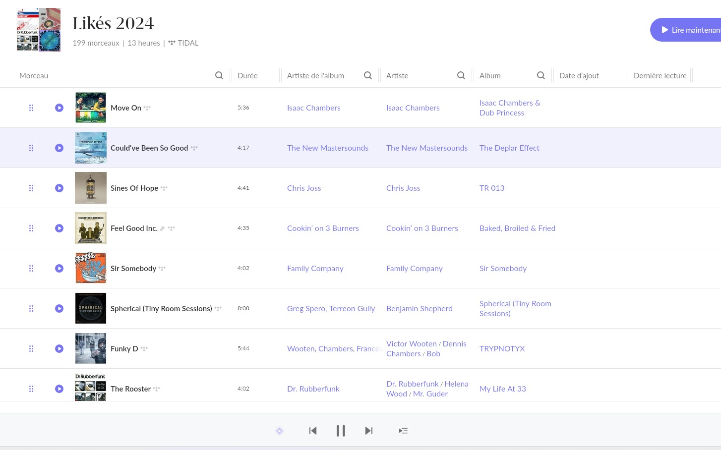This screenshot has width=721, height=450.
Task: Play the track Funky D
Action: point(59,348)
